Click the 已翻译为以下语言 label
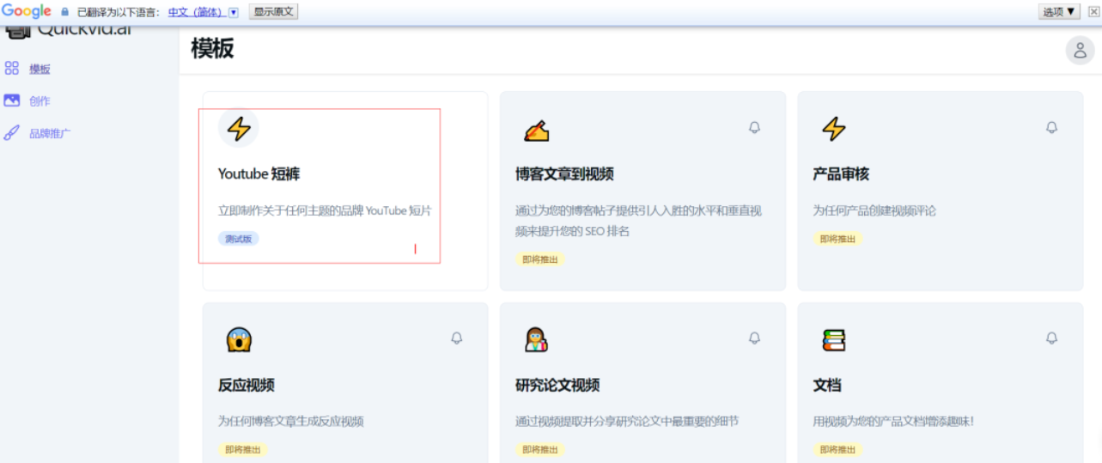Image resolution: width=1102 pixels, height=463 pixels. 119,12
